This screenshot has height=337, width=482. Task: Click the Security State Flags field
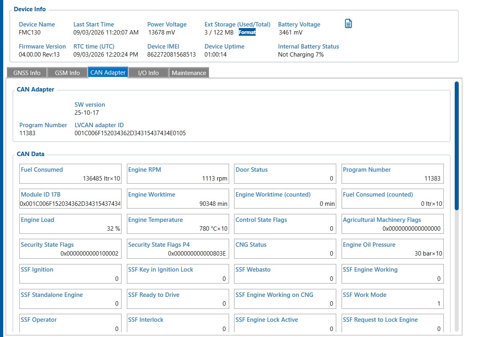pyautogui.click(x=70, y=249)
